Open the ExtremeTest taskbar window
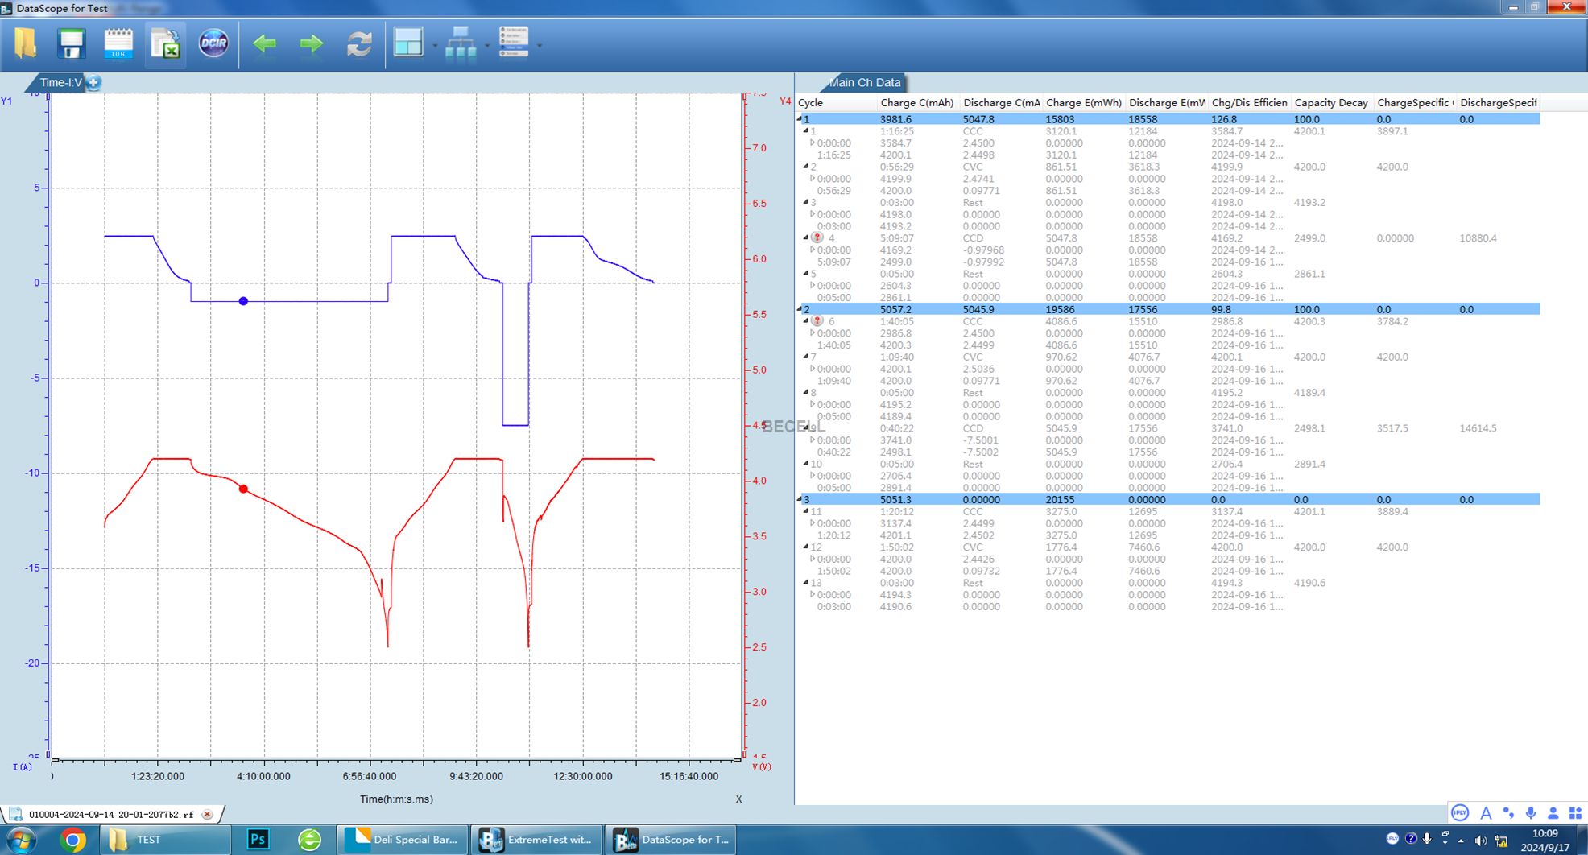The image size is (1588, 855). 536,840
